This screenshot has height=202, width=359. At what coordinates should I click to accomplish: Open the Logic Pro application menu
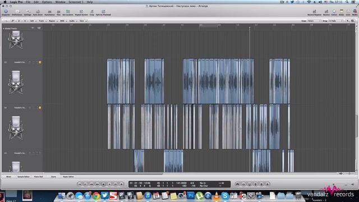click(16, 2)
